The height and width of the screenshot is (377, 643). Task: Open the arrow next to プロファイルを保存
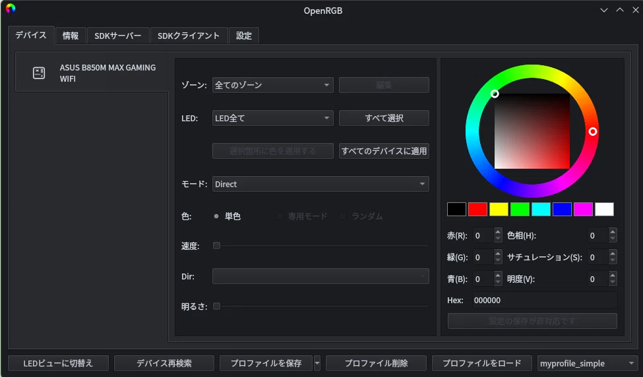317,363
